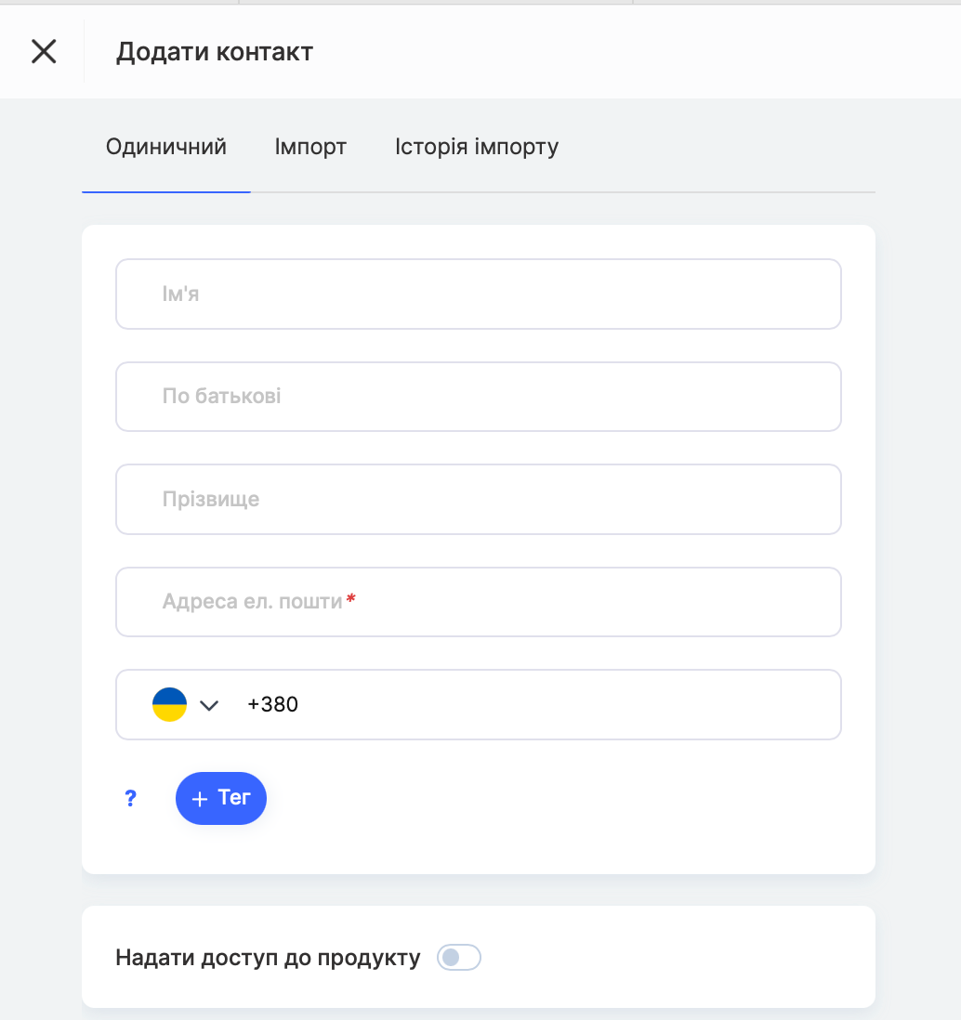
Task: Click the blue question mark help icon
Action: (x=131, y=798)
